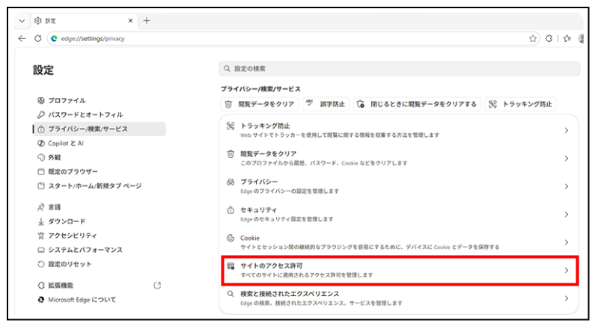Screen dimensions: 595x326
Task: Expand the 検索と接続されたエクスペリエンス row chevron
Action: coord(566,298)
